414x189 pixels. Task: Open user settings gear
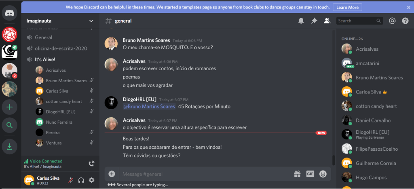click(91, 180)
